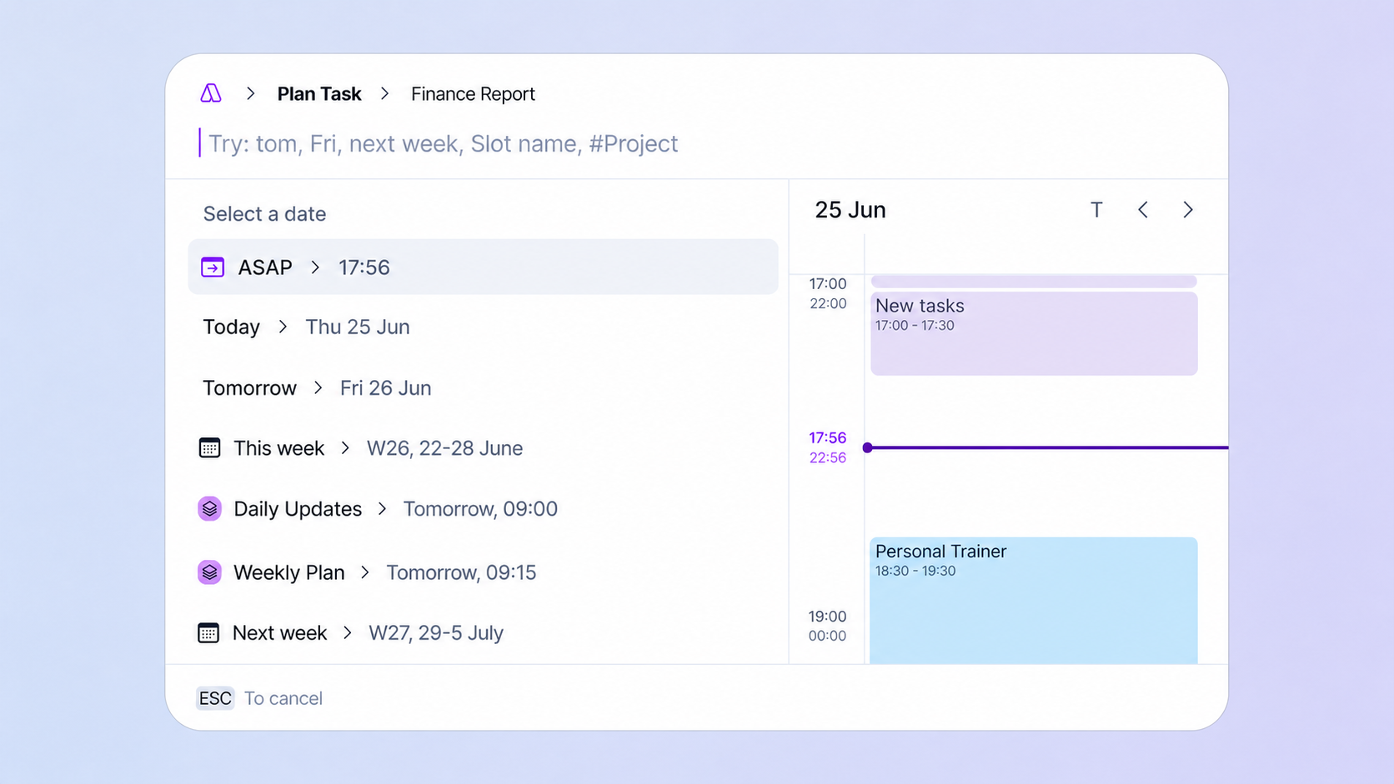Click the 17:56 current time line marker

coord(1046,447)
